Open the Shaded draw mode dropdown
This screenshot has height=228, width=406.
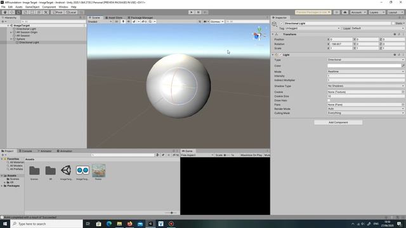(x=100, y=22)
